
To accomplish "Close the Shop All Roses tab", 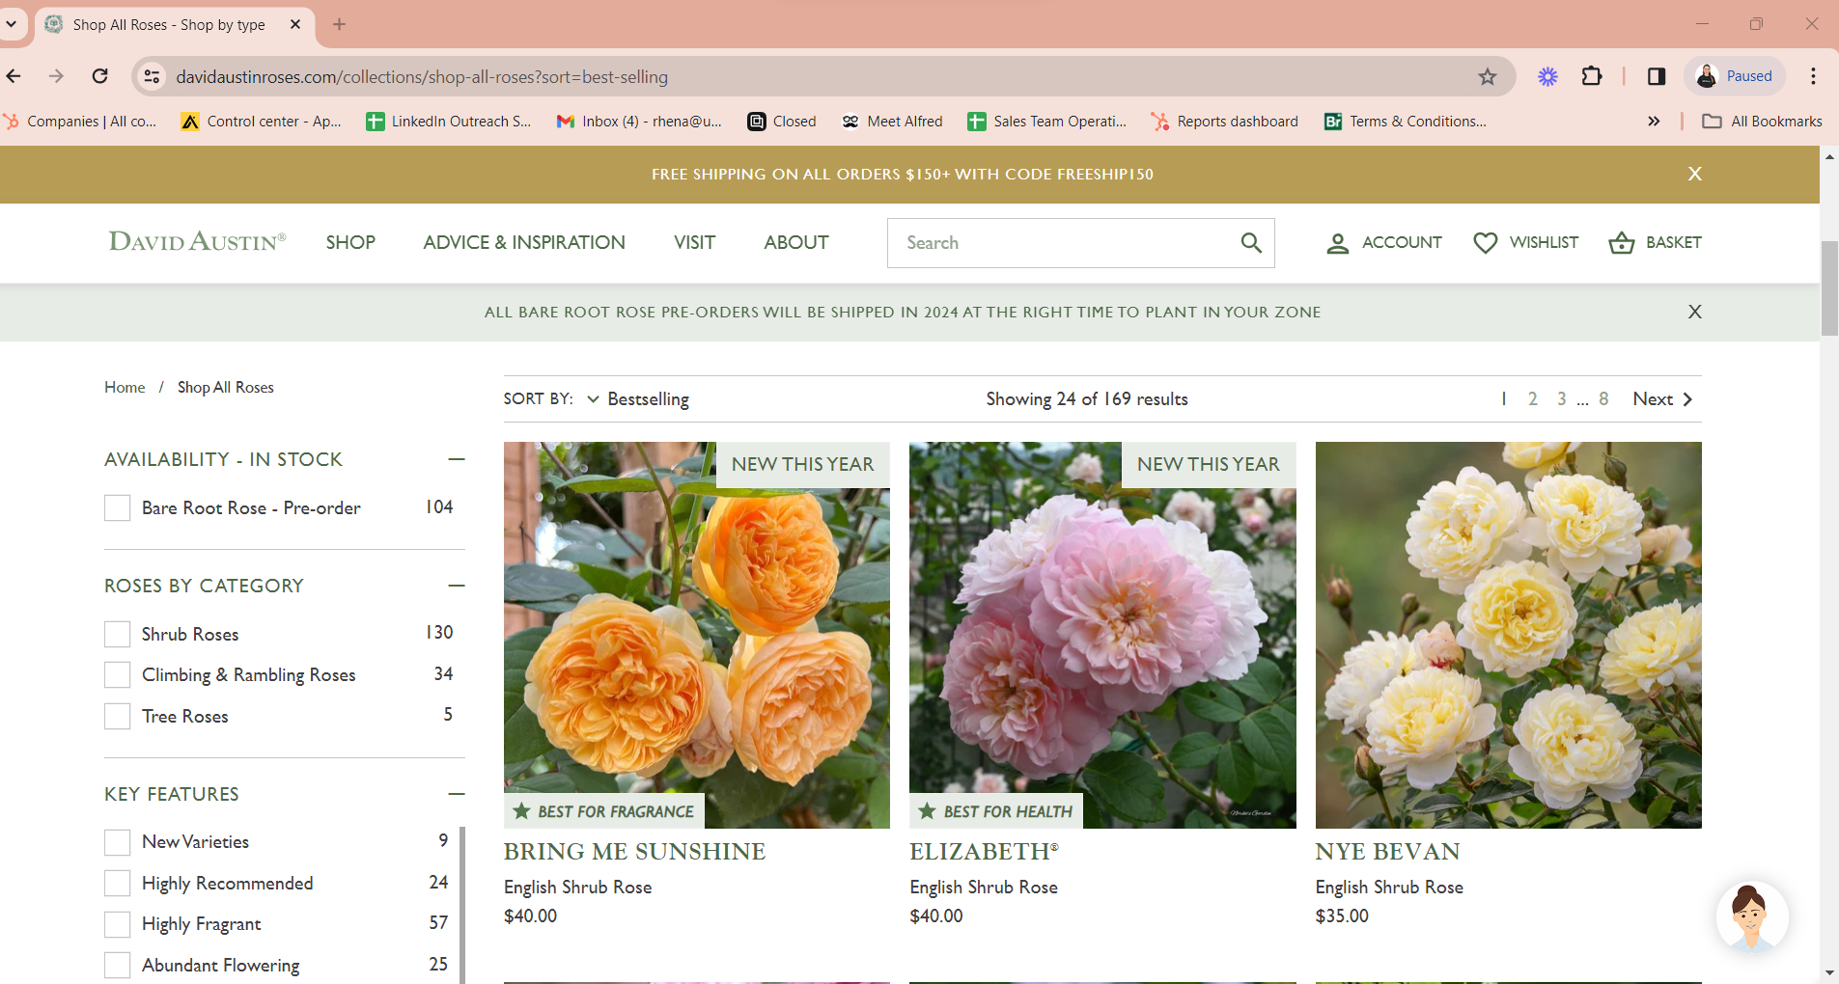I will pyautogui.click(x=295, y=24).
